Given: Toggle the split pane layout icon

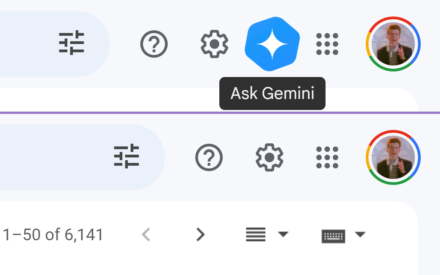Looking at the screenshot, I should tap(255, 234).
